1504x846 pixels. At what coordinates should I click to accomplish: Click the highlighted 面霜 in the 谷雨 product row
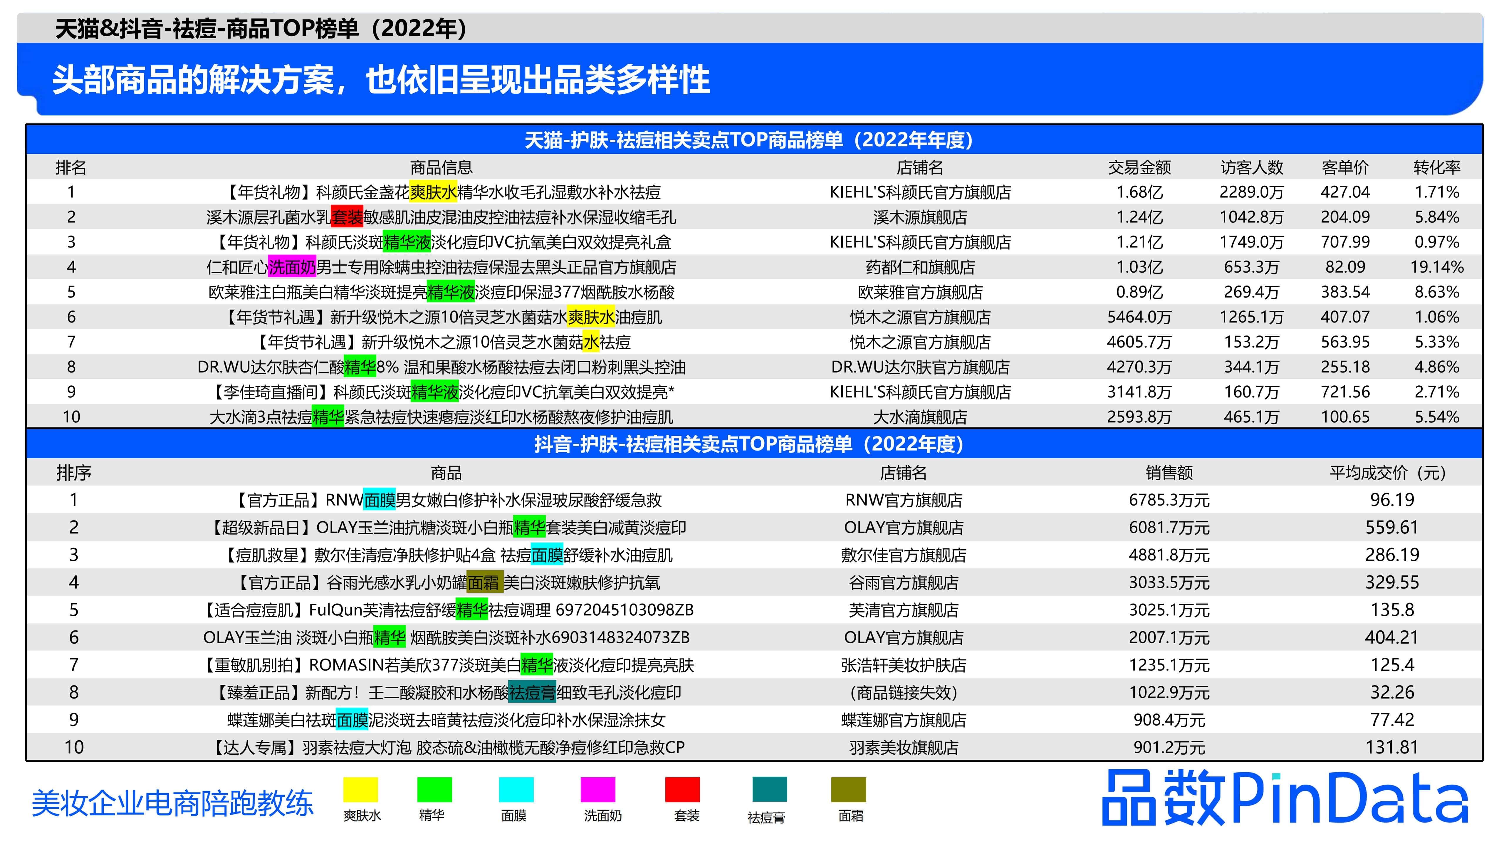pos(485,582)
